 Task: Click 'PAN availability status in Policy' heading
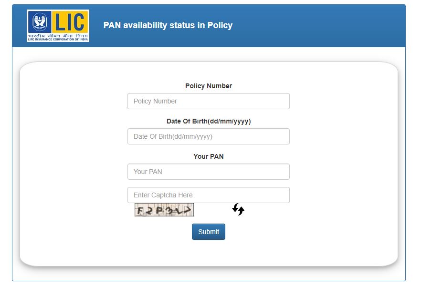[x=168, y=25]
